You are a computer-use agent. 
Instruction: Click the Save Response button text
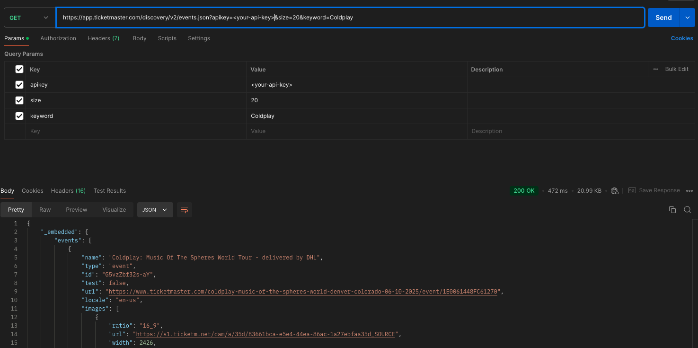coord(659,190)
